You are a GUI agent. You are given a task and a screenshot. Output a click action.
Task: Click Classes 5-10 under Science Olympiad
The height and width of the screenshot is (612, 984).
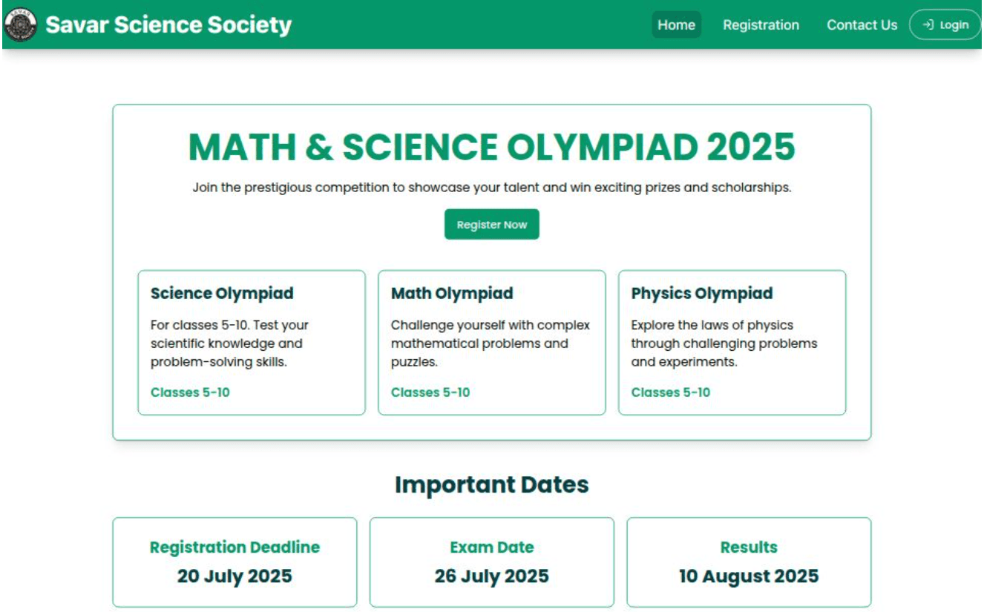point(190,392)
